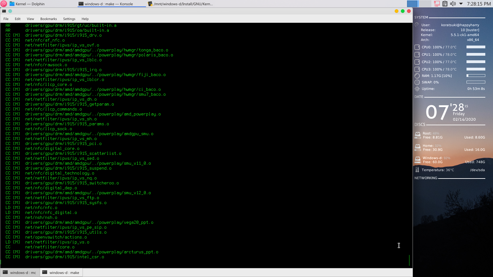Viewport: 493px width, 277px height.
Task: Open the View menu
Action: pos(30,19)
